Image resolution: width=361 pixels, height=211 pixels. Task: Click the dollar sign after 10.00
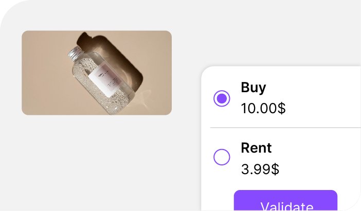[x=282, y=108]
